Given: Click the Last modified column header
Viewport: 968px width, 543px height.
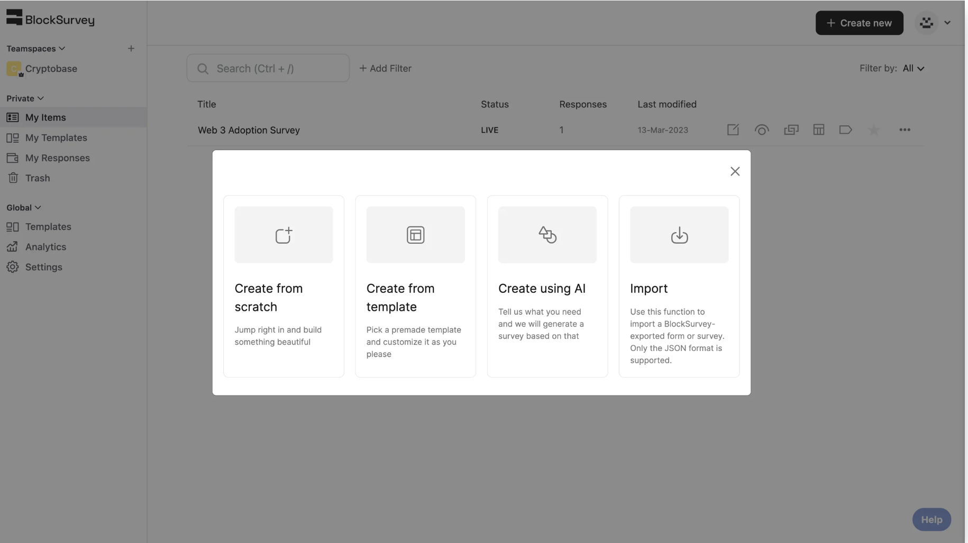Looking at the screenshot, I should pos(666,104).
